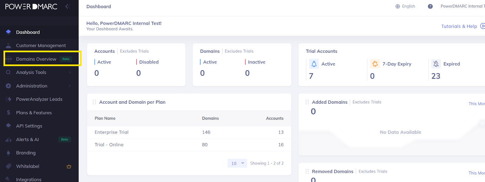Click the Dashboard page title in header
Image resolution: width=485 pixels, height=182 pixels.
pyautogui.click(x=99, y=6)
